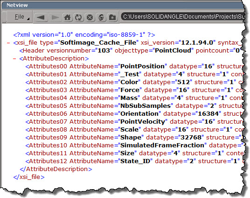Click the address bar path field
The width and height of the screenshot is (250, 198).
tap(183, 17)
